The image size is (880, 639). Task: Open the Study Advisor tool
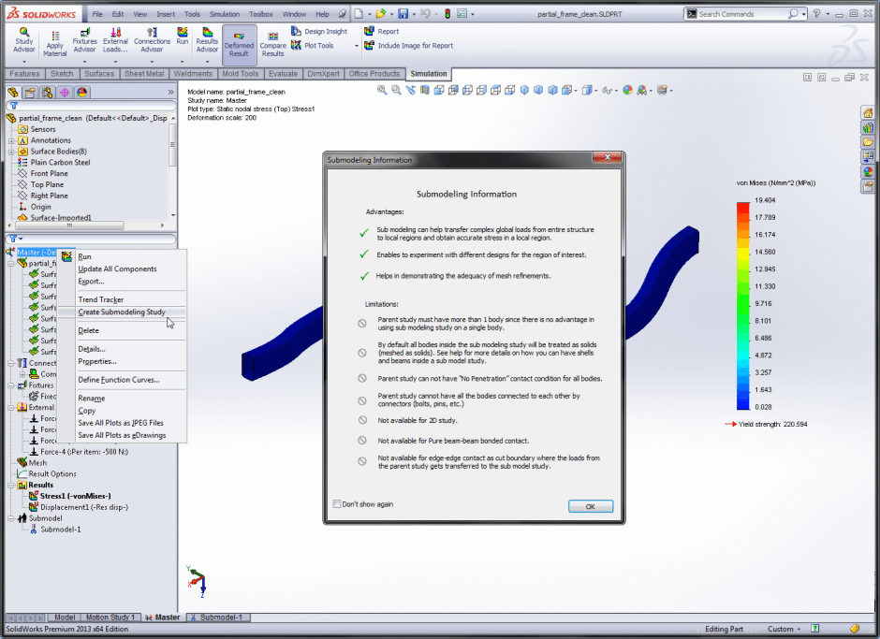coord(23,39)
